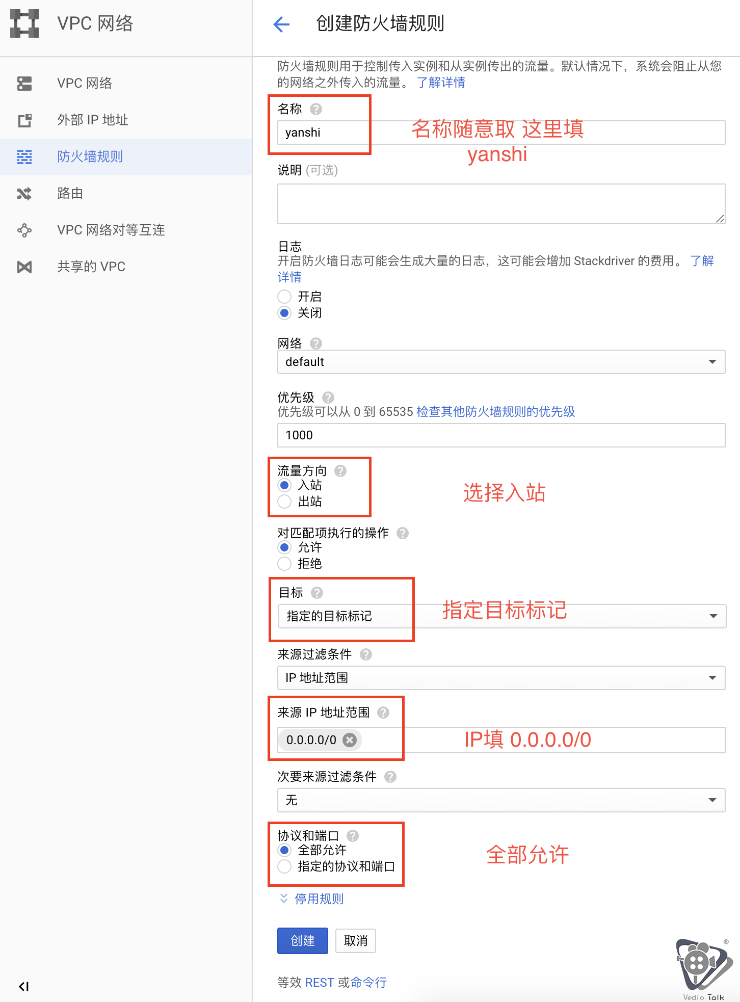
Task: Remove the 0.0.0.0/0 IP range chip
Action: (350, 740)
